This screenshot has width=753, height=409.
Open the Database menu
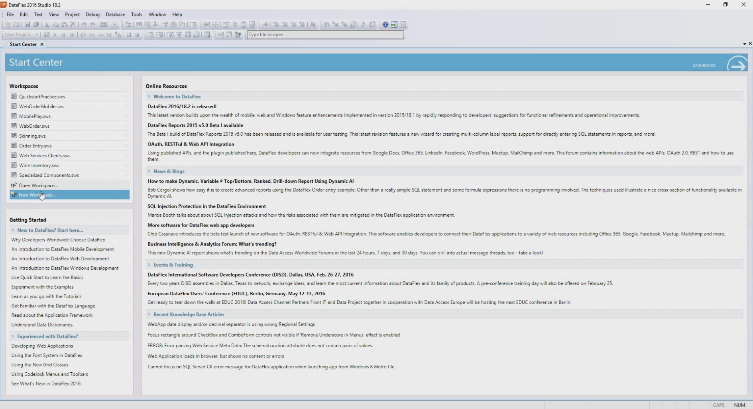[115, 14]
